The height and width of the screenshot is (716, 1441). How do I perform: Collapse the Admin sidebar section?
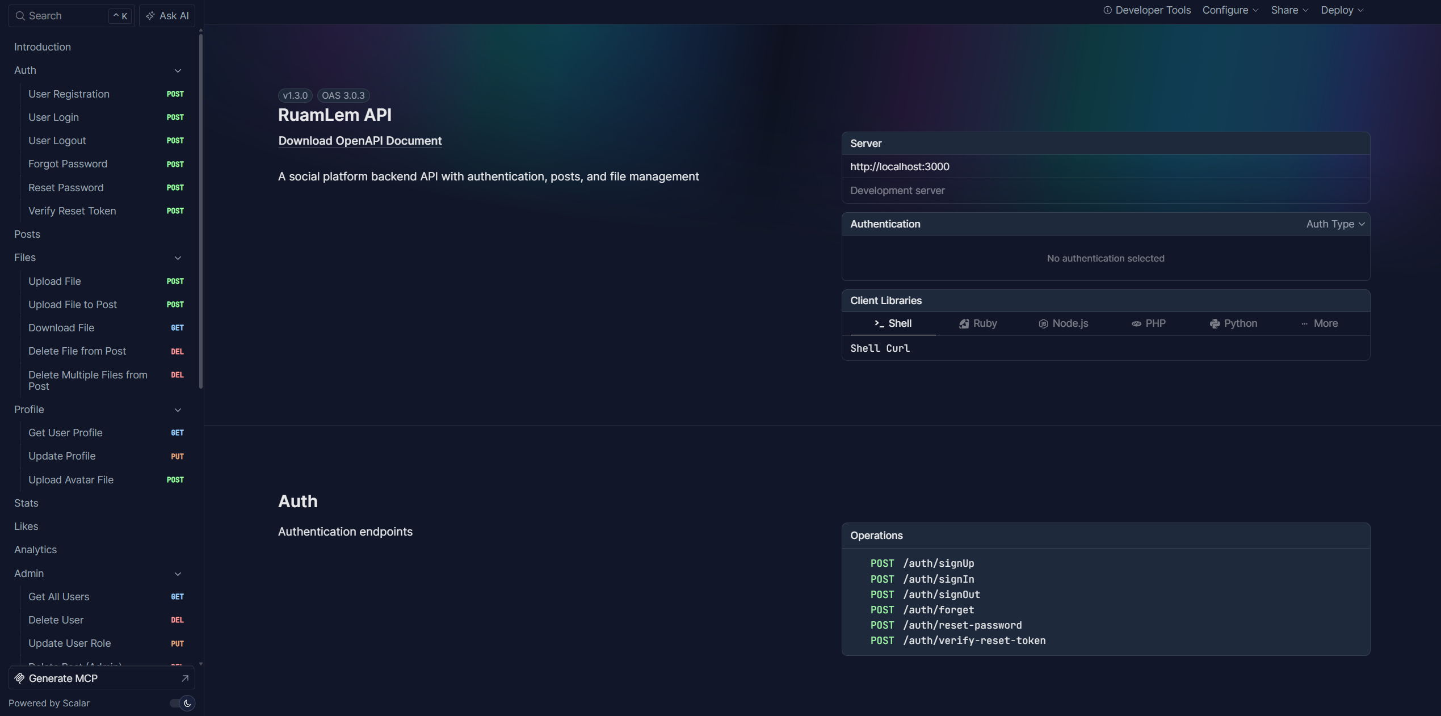pos(178,574)
